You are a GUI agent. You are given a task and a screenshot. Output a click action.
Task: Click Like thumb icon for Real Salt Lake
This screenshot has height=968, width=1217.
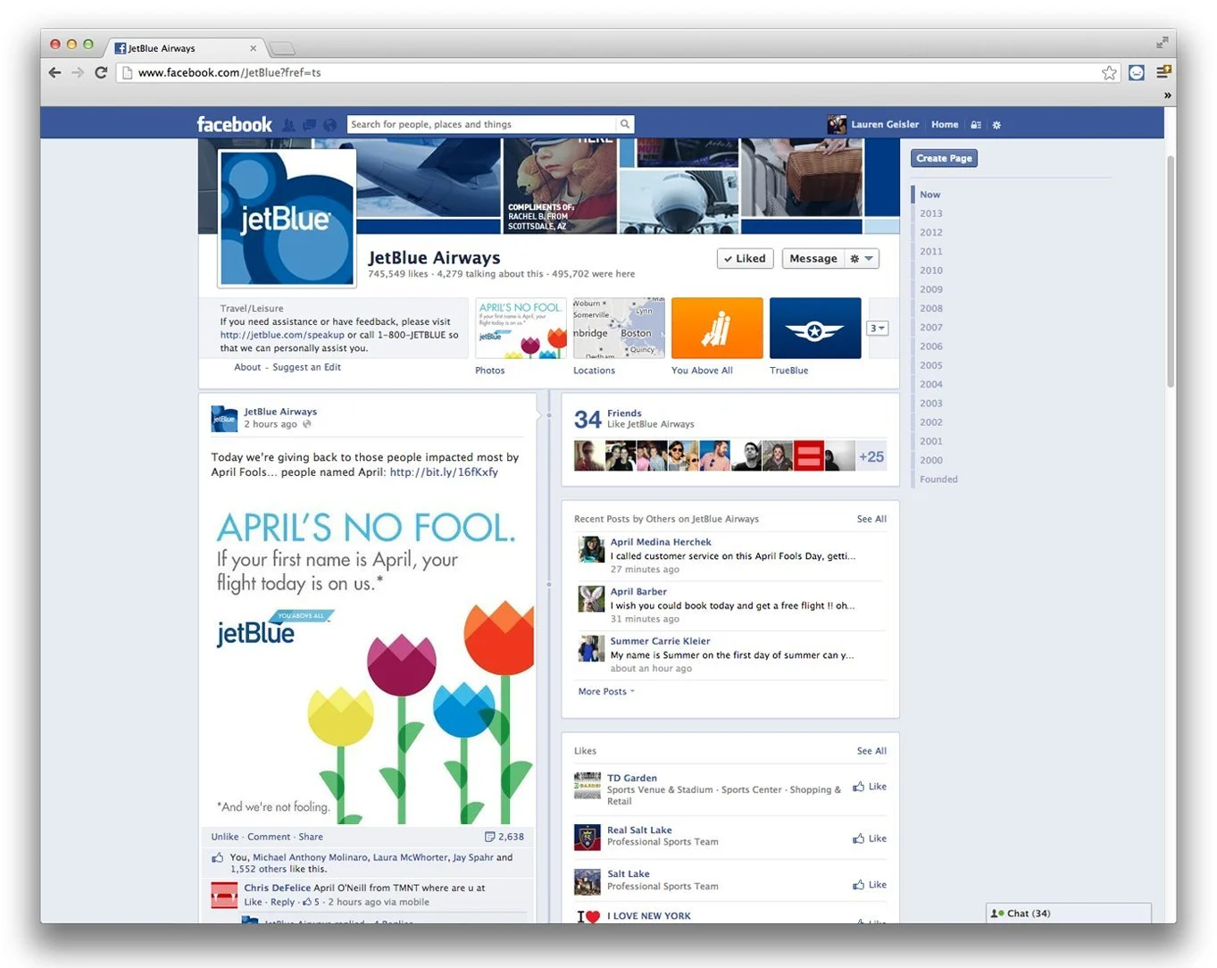tap(858, 839)
